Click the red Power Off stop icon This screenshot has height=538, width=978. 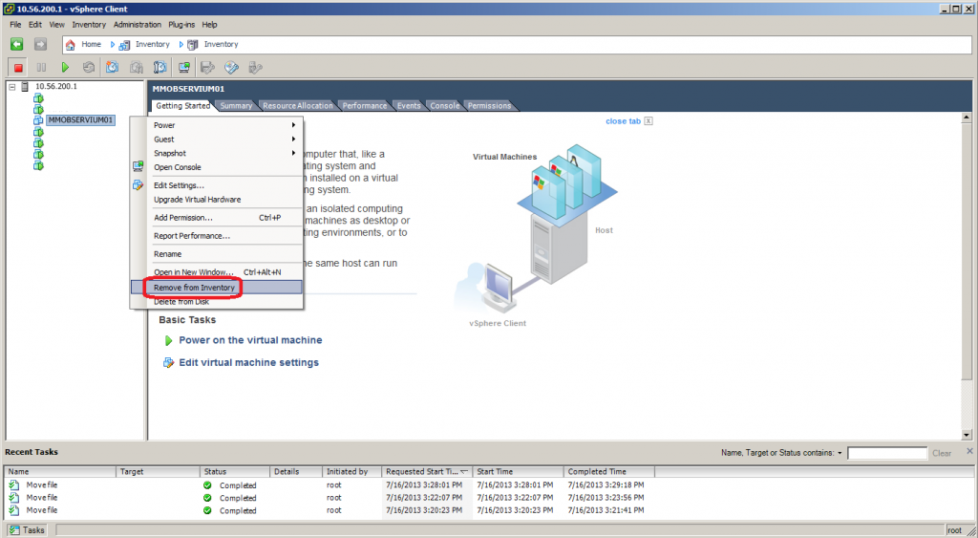18,68
